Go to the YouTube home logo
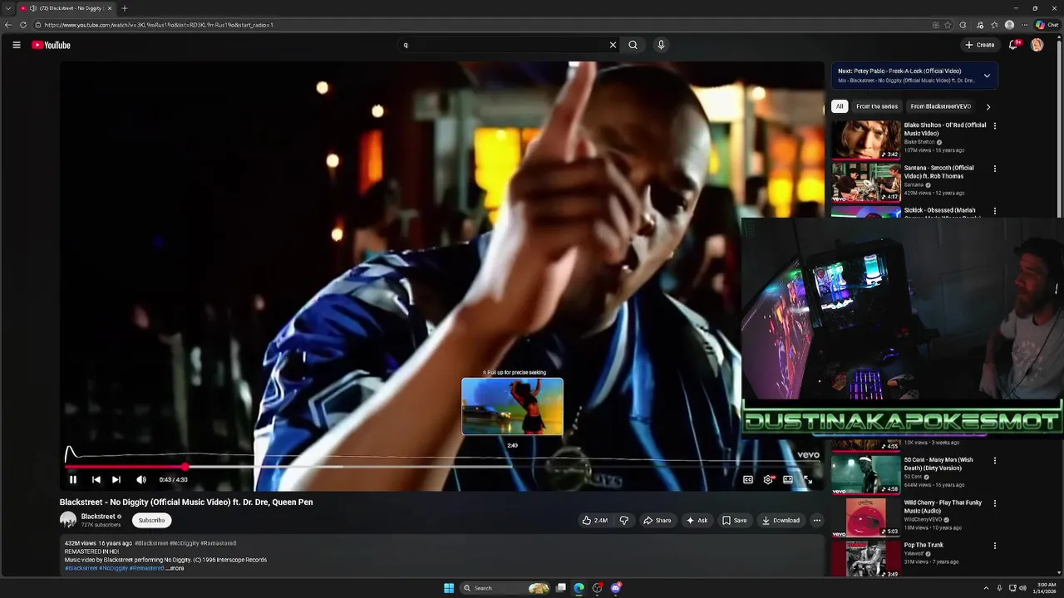1064x598 pixels. pos(51,45)
